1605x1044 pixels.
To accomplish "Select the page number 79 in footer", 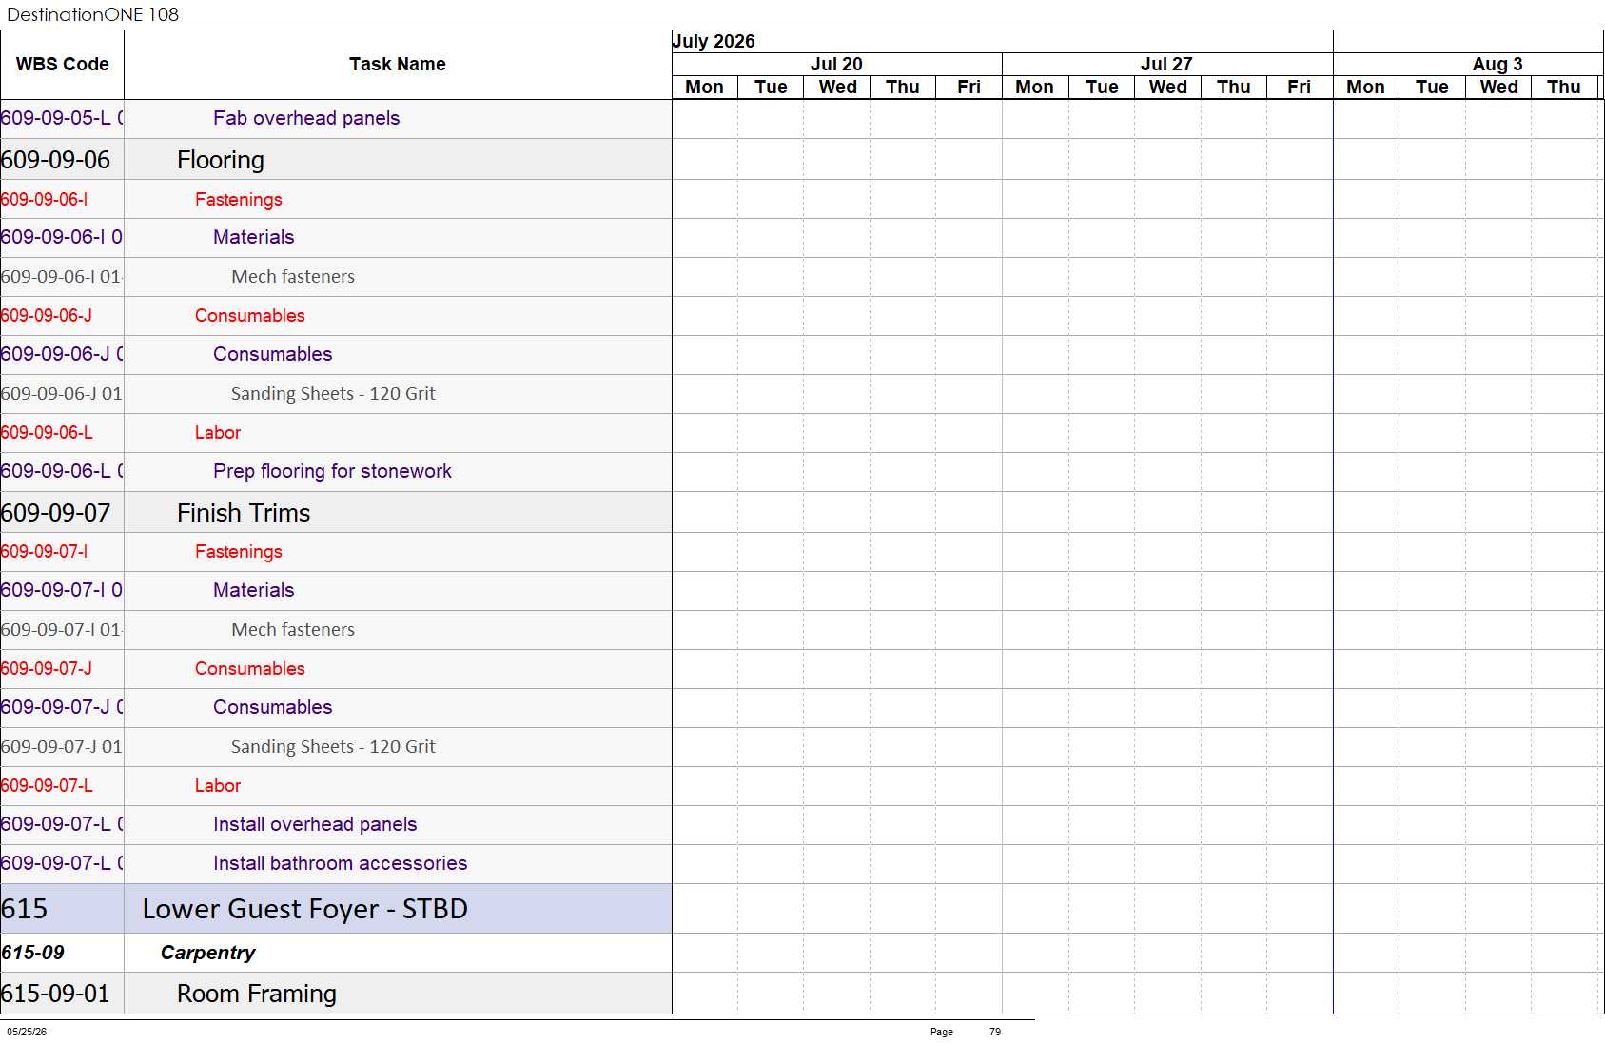I will (x=995, y=1032).
